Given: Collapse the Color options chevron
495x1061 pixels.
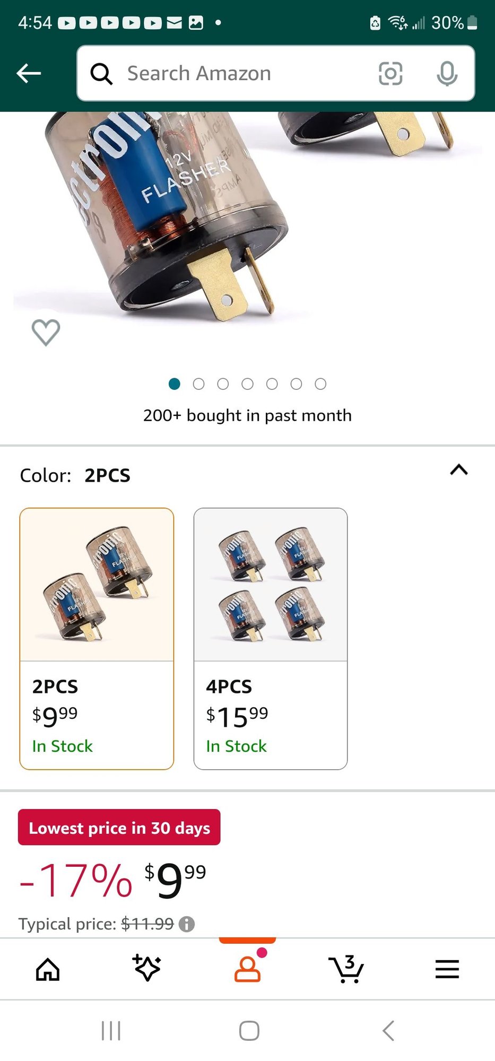Looking at the screenshot, I should pyautogui.click(x=459, y=470).
